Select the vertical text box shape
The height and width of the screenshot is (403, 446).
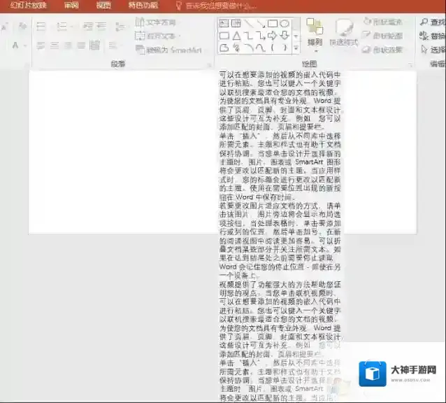(236, 23)
